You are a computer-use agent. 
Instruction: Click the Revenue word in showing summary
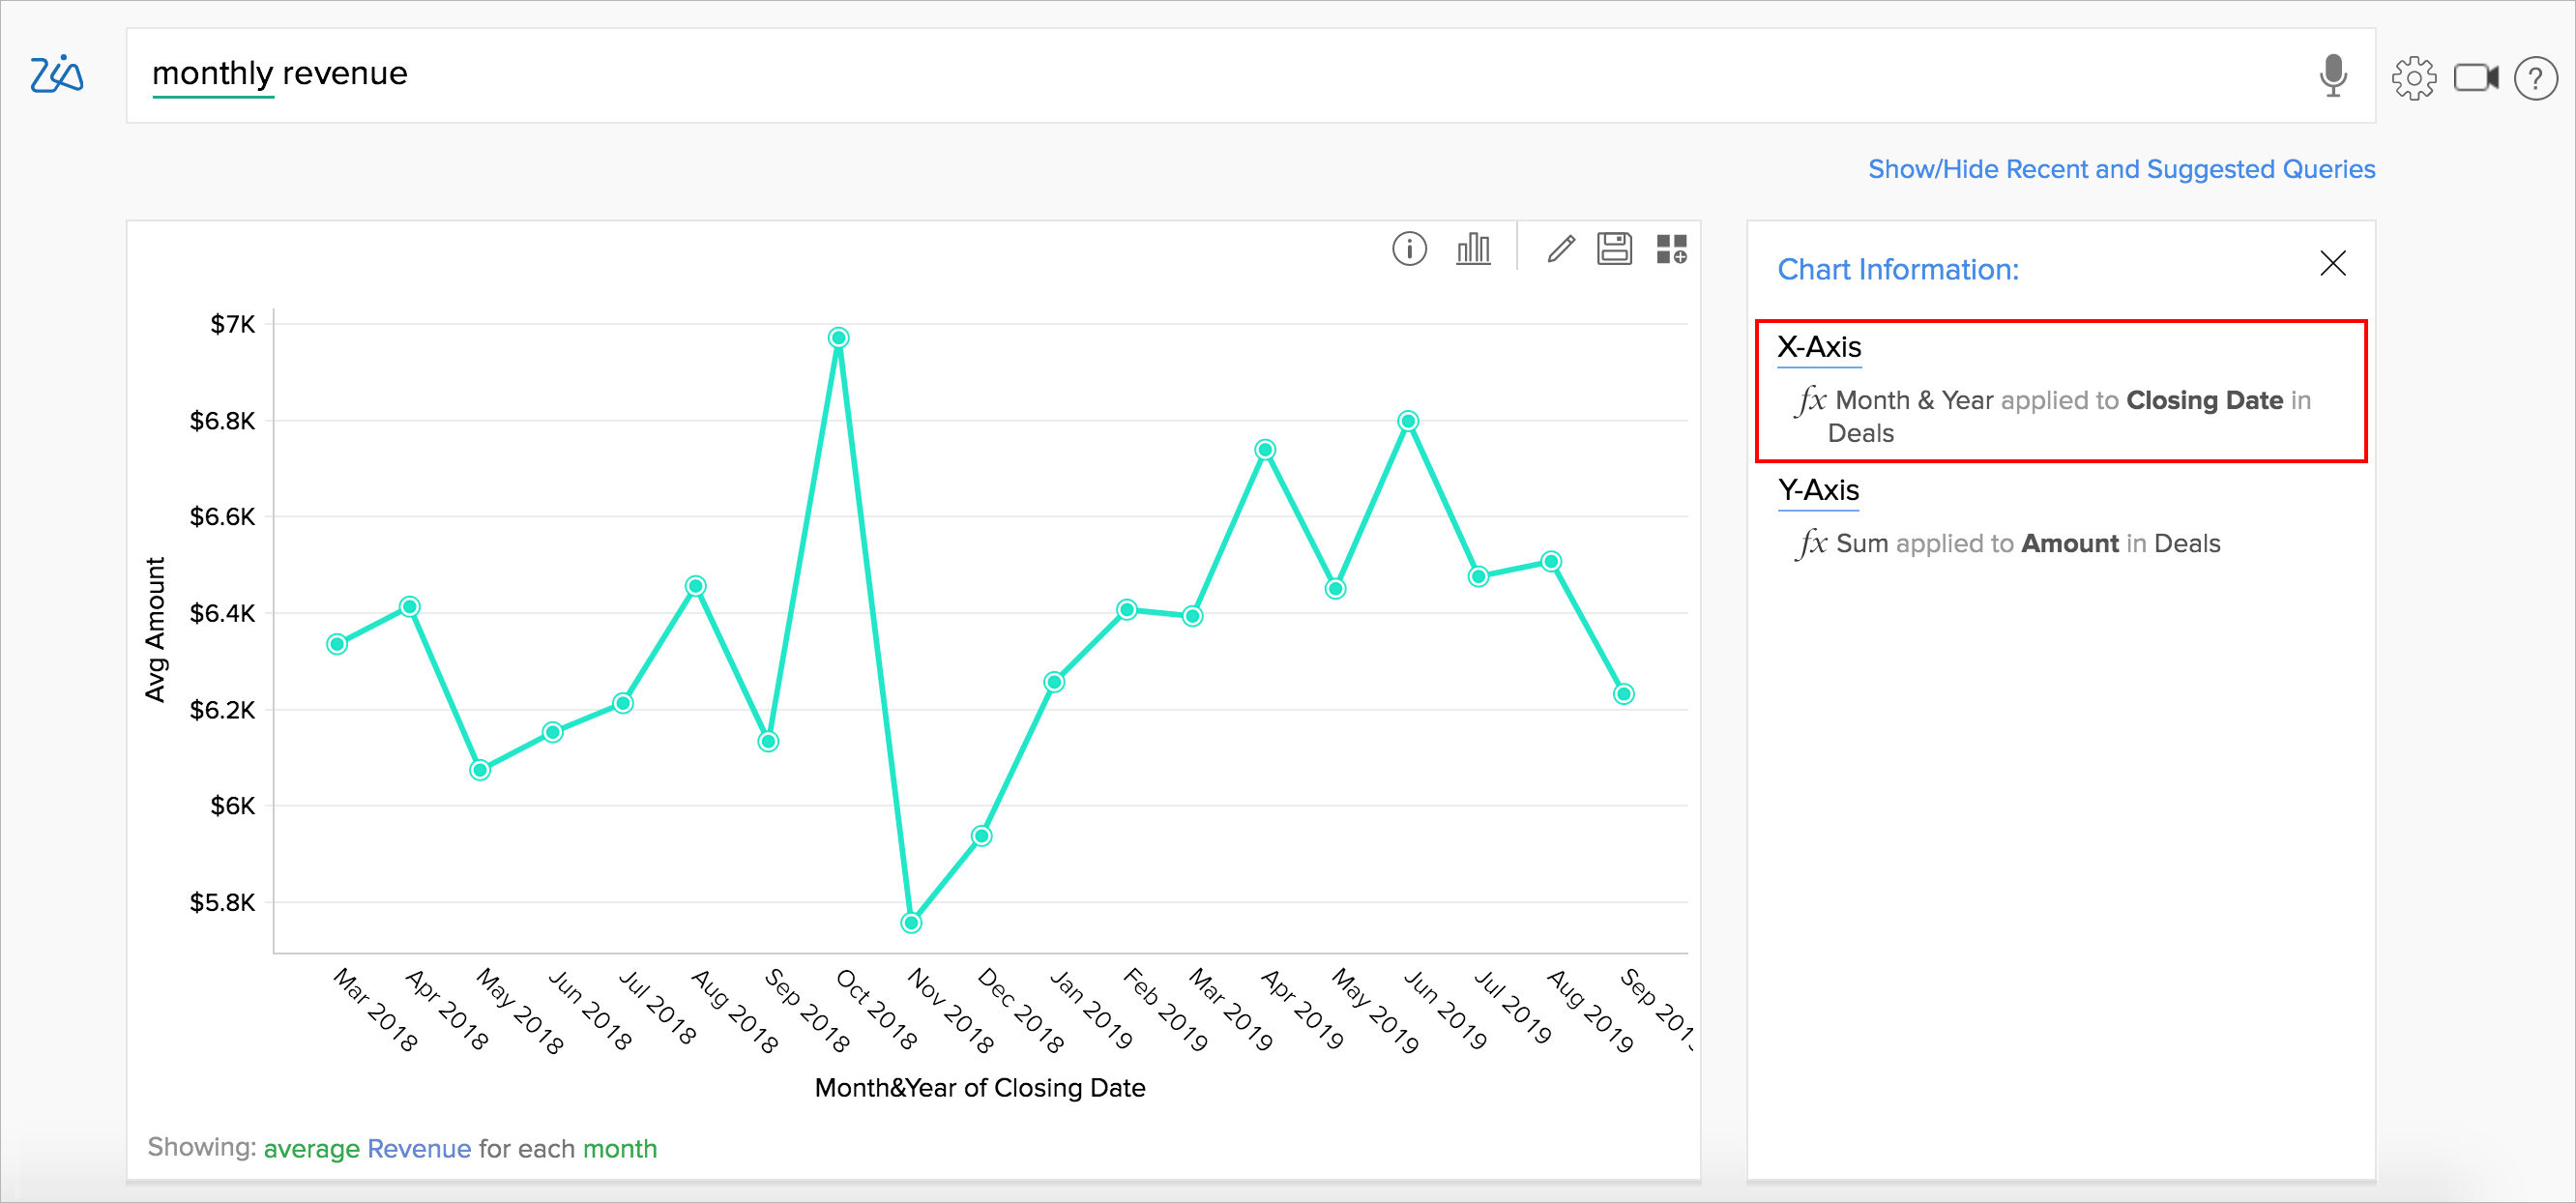(x=418, y=1148)
